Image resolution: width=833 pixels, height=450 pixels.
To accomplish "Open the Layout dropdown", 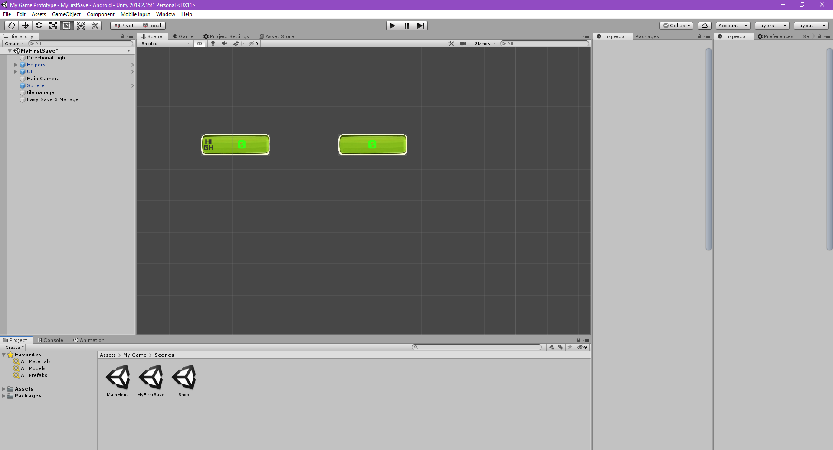I will point(811,26).
